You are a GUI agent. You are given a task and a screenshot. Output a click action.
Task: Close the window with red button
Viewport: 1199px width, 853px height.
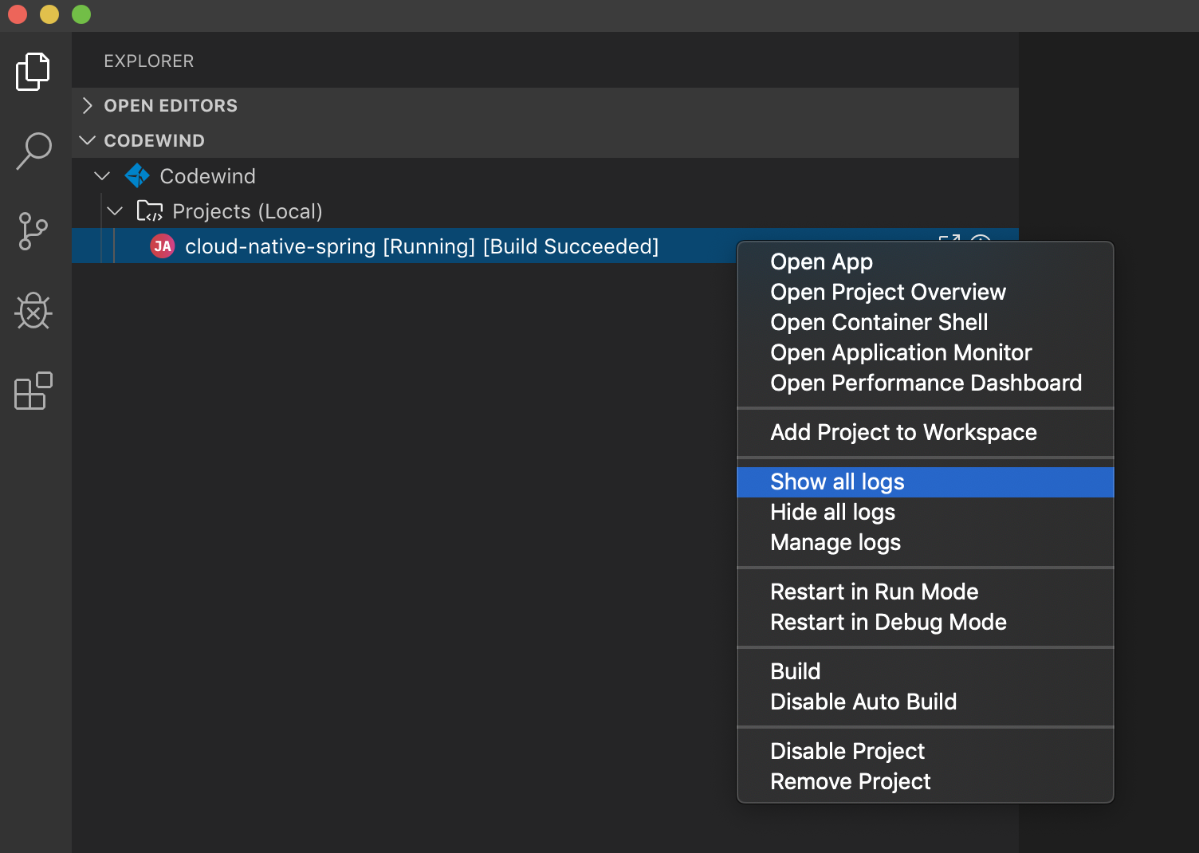tap(18, 14)
